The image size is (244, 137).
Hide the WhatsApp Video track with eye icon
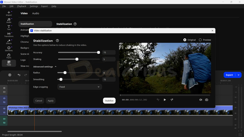(4, 109)
